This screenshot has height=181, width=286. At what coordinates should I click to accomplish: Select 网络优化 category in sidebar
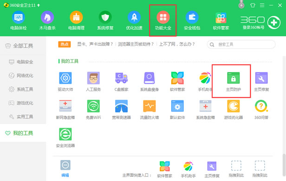coord(23,75)
